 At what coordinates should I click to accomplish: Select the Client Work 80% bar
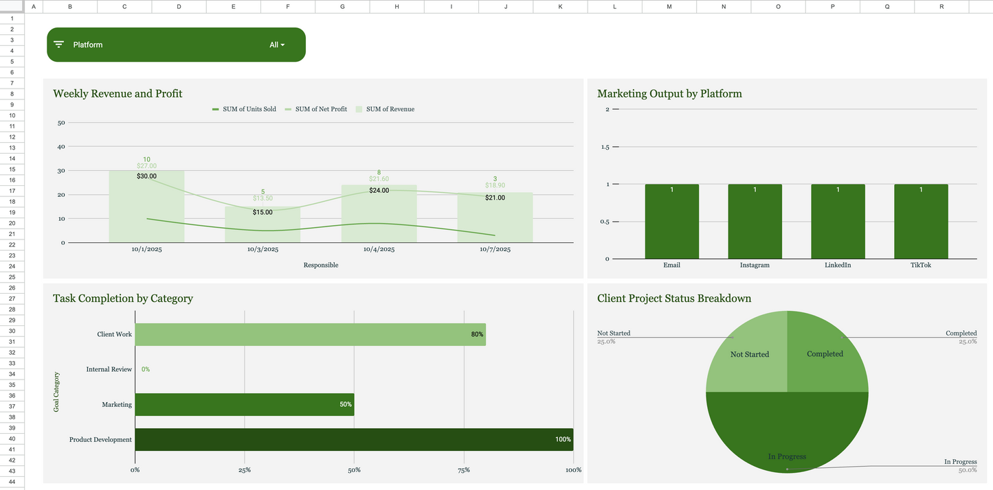pos(311,334)
